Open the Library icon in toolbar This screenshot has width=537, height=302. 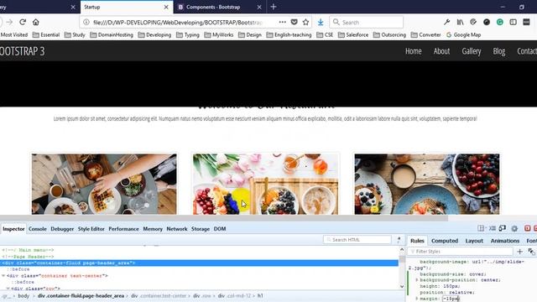pos(460,23)
